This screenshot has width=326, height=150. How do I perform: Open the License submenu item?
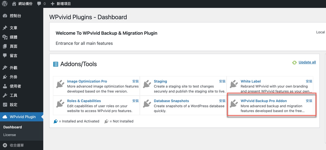pyautogui.click(x=10, y=135)
